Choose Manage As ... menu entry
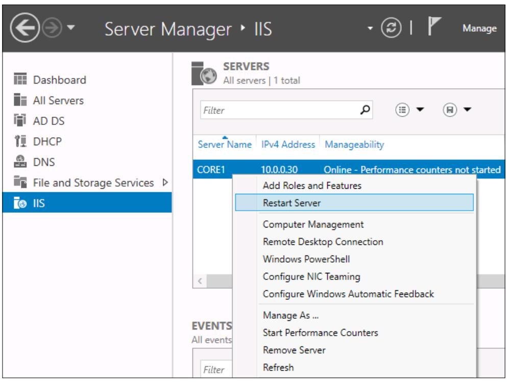507x382 pixels. tap(354, 315)
